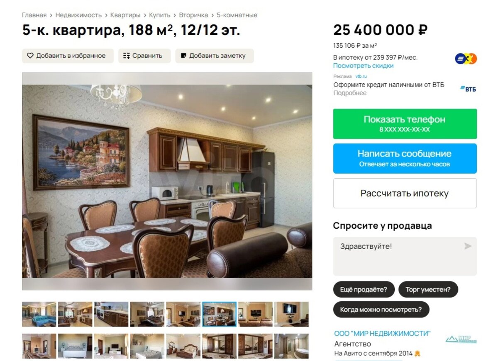498x361 pixels.
Task: Select the Торг уместен? quick question
Action: [x=428, y=289]
